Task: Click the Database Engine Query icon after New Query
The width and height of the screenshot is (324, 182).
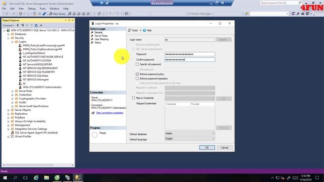Action: pos(70,14)
